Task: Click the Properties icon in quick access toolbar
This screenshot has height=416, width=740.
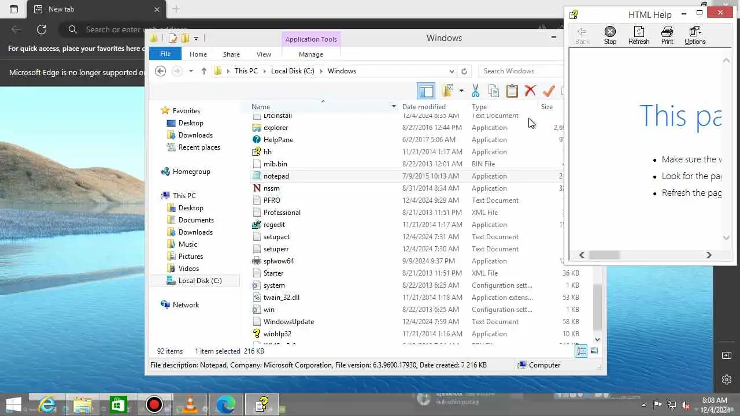Action: click(x=172, y=38)
